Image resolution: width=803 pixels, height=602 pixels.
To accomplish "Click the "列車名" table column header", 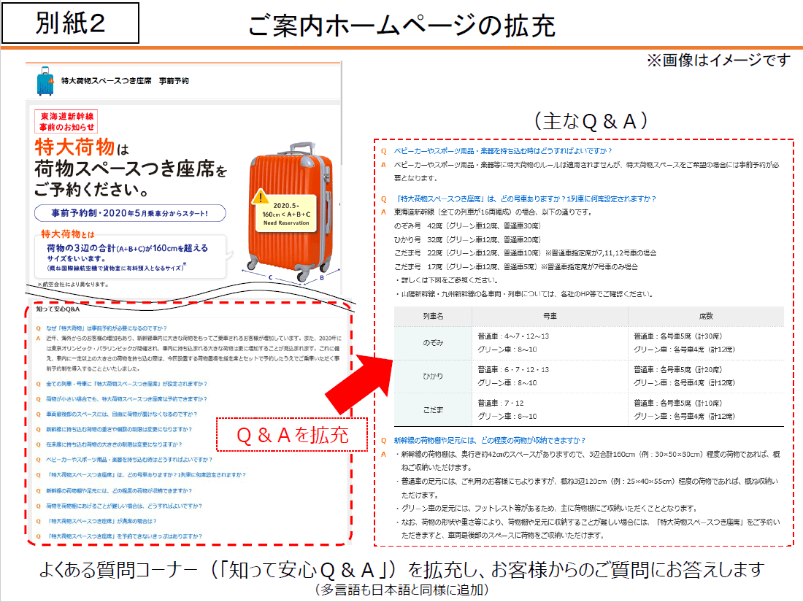I will coord(433,317).
